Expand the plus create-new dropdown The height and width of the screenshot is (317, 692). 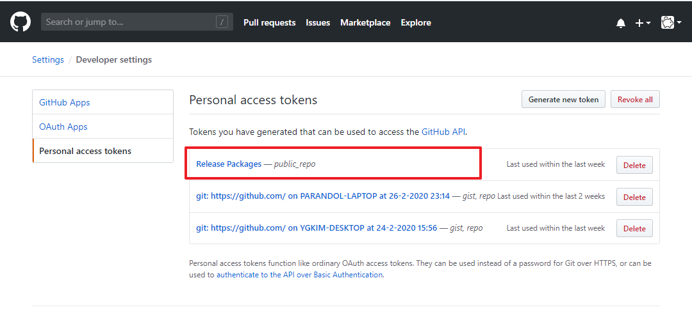tap(643, 23)
